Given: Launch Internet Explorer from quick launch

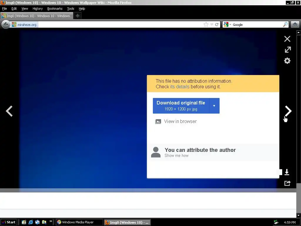Looking at the screenshot, I should point(31,222).
